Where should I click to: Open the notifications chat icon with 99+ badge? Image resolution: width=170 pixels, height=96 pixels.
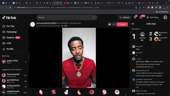coord(141,17)
